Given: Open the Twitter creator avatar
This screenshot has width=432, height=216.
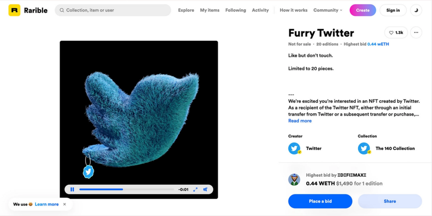Looking at the screenshot, I should (294, 148).
